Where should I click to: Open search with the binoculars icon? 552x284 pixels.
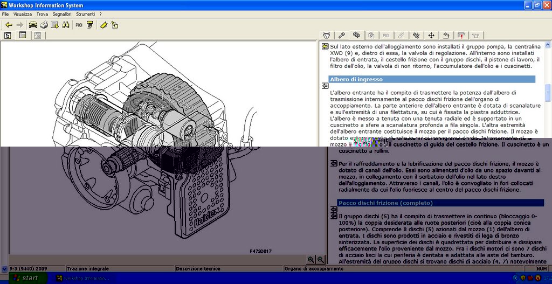coord(65,25)
